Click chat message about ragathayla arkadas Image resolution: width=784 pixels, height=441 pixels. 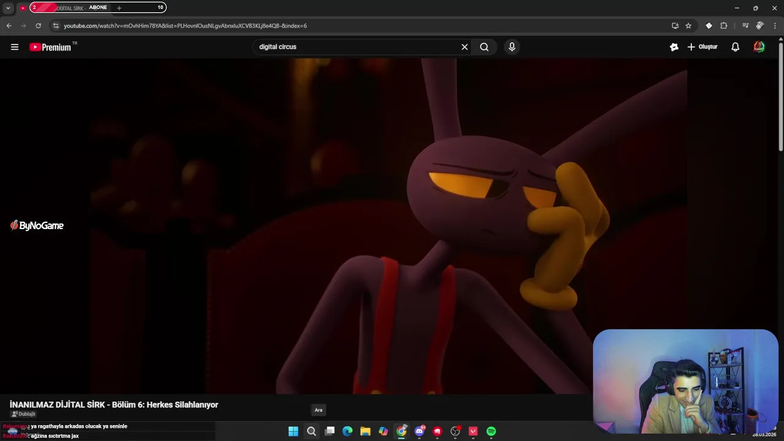tap(79, 426)
